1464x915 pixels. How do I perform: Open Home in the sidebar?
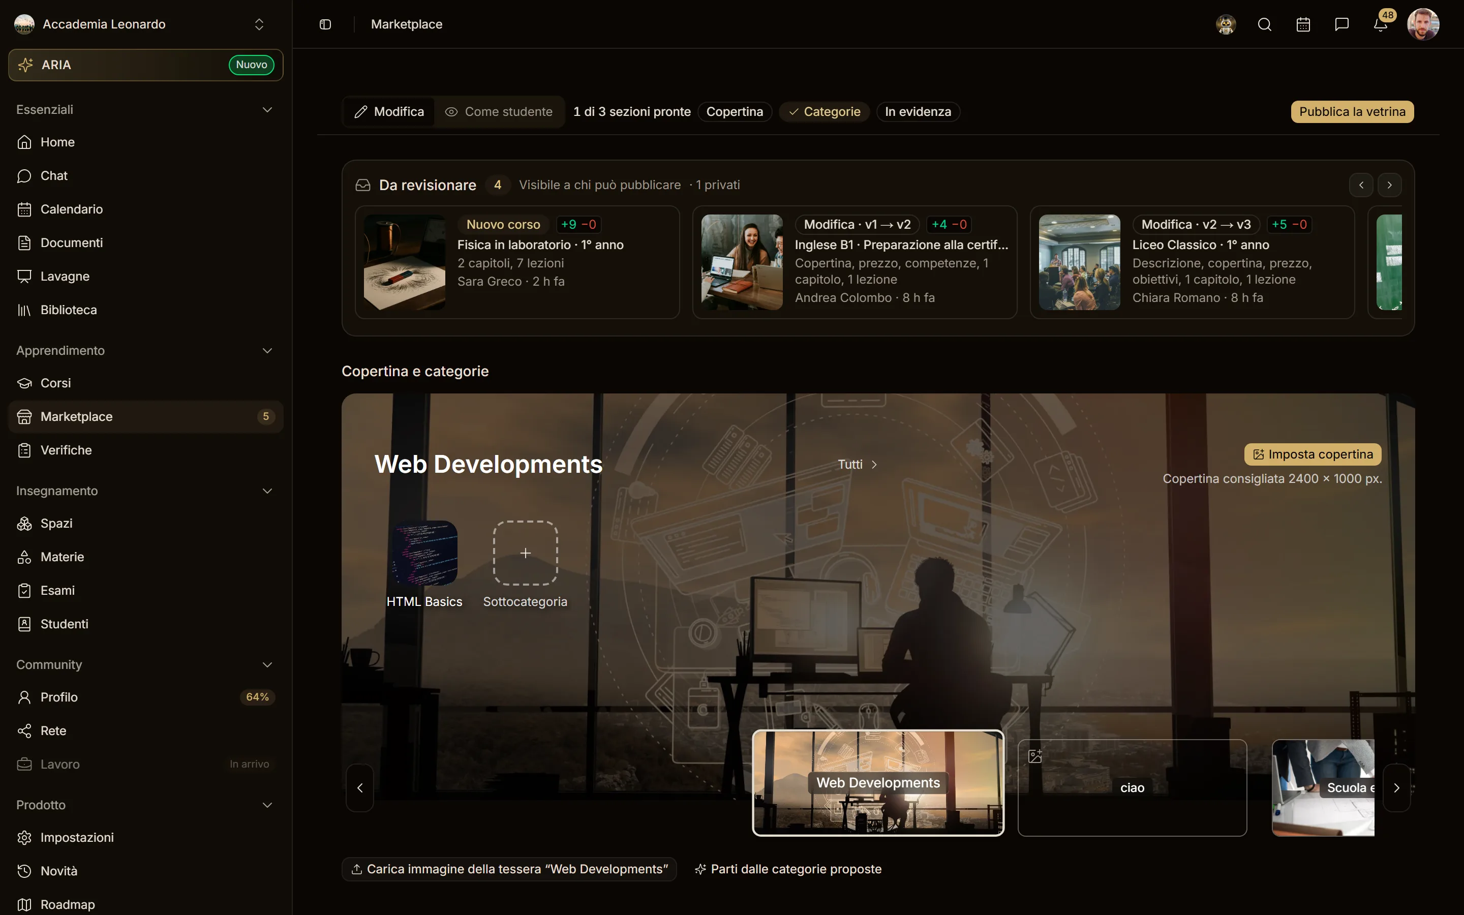click(146, 142)
